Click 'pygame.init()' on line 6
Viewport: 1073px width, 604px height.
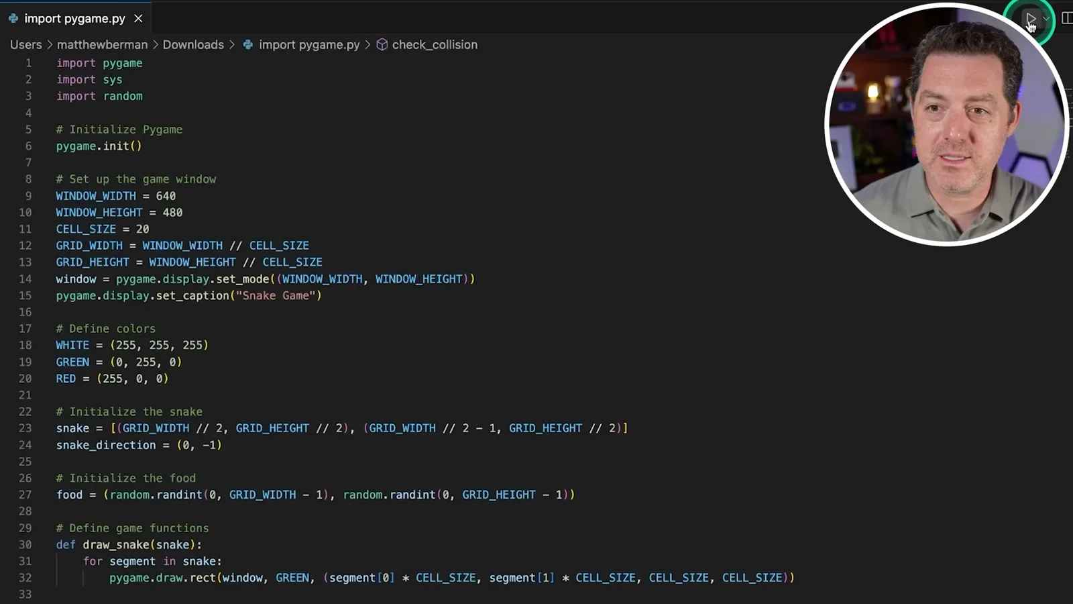tap(99, 146)
